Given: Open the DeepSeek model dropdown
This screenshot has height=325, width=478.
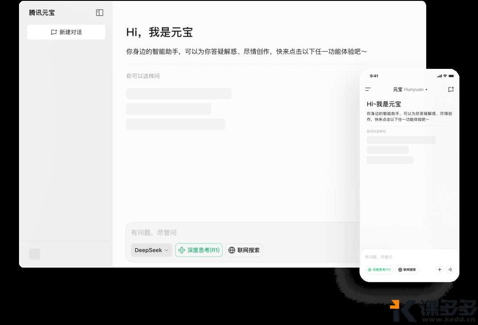Looking at the screenshot, I should tap(151, 250).
